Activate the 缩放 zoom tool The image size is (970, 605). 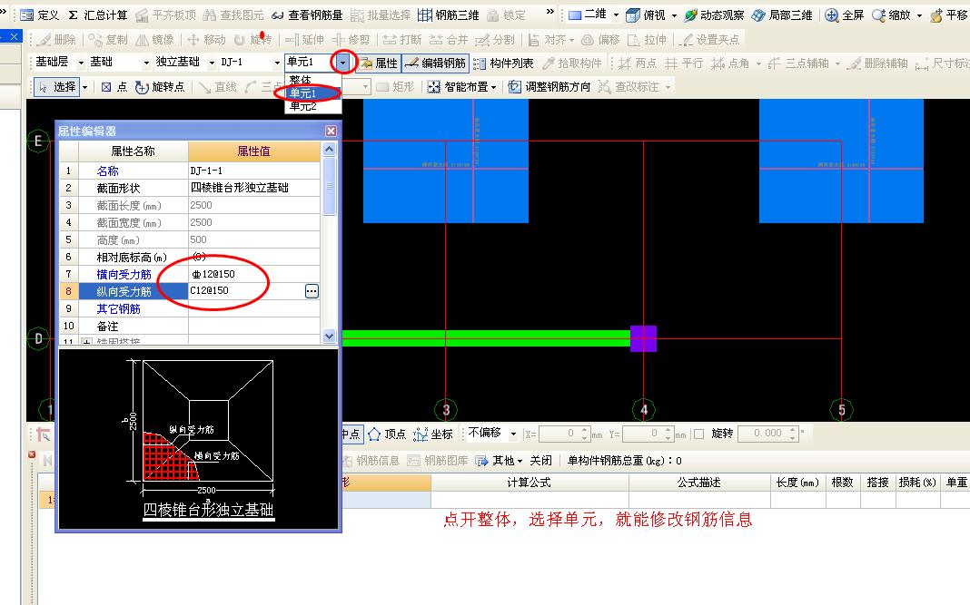click(x=891, y=15)
